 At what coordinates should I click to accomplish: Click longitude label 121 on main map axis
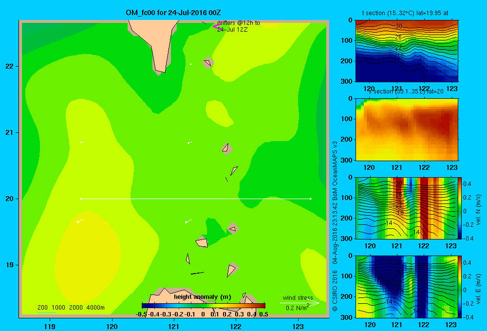tap(174, 326)
